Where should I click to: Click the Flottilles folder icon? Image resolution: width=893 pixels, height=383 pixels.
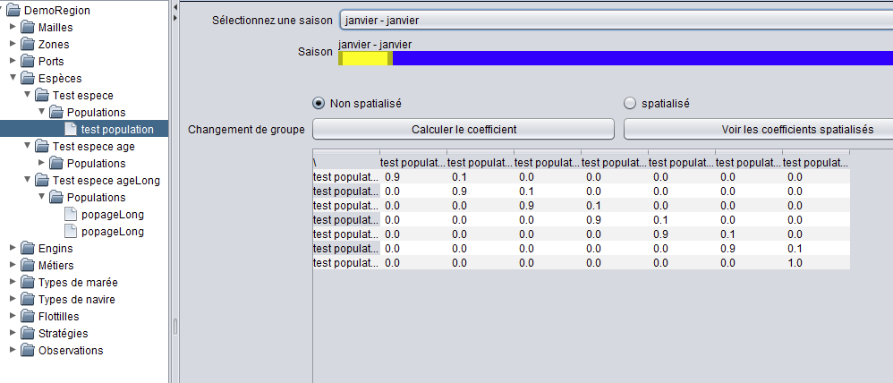(x=28, y=316)
